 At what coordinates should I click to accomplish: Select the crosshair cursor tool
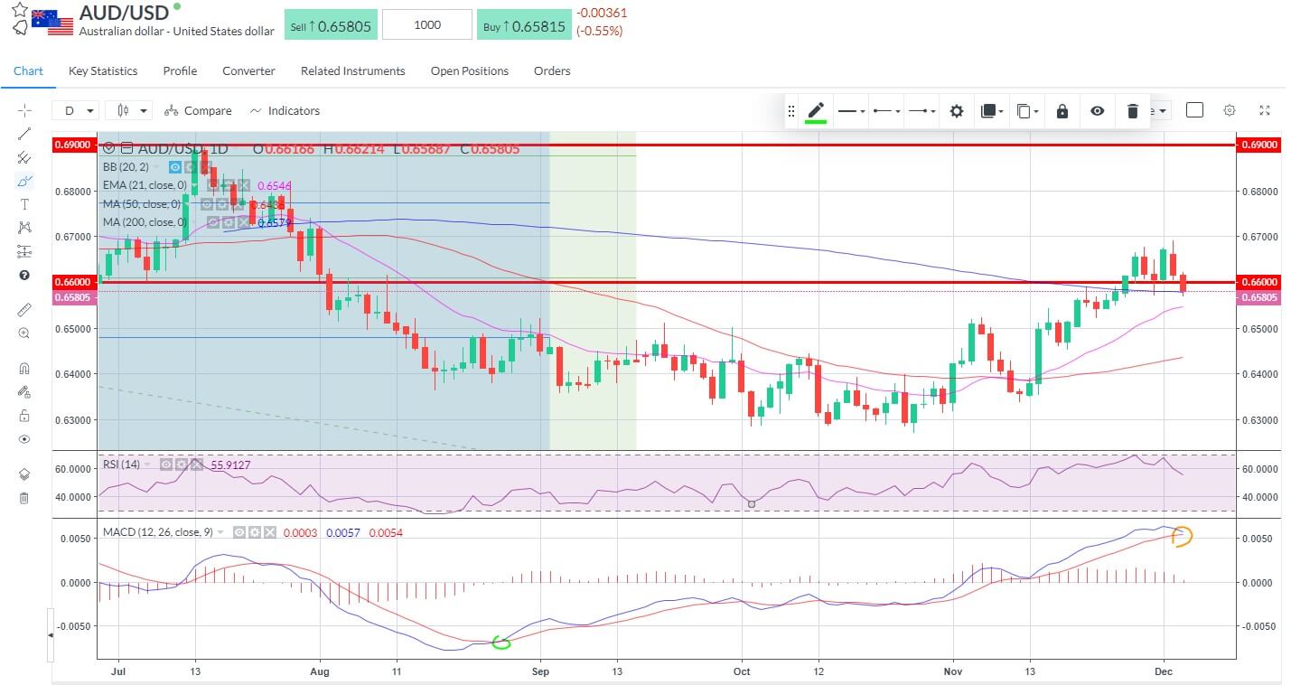point(24,110)
